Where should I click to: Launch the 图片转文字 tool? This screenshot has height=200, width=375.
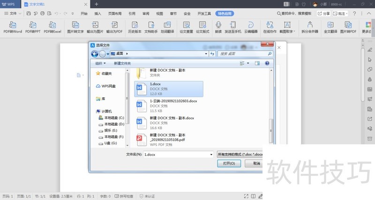point(75,27)
